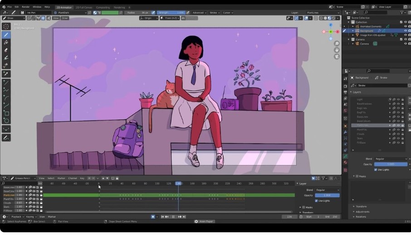Enable the Masks checkbox in Properties panel

(x=357, y=176)
